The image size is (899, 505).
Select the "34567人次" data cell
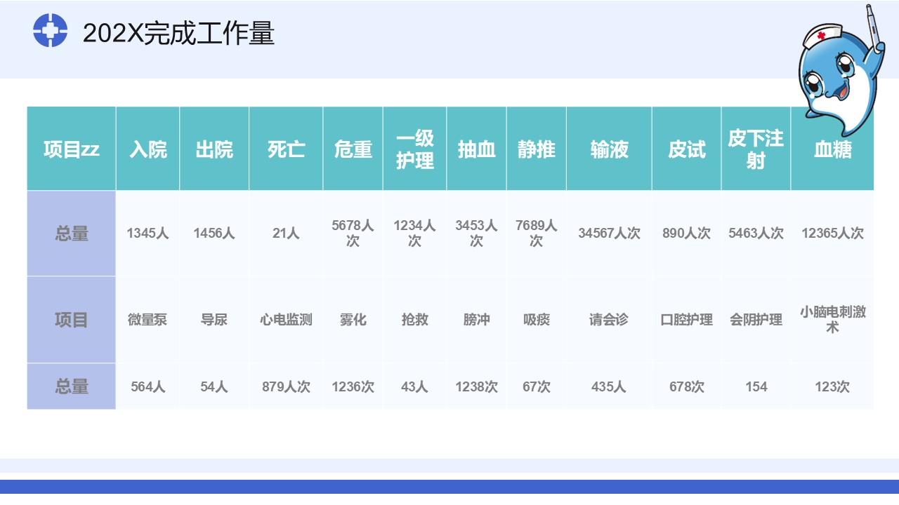point(609,234)
